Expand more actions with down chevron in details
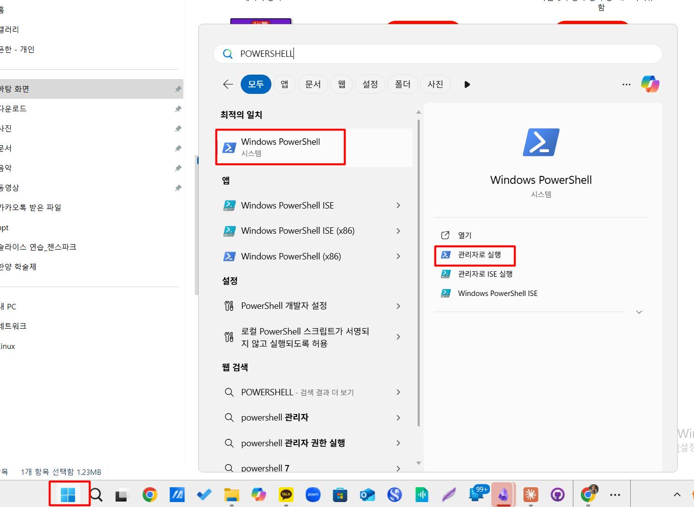 pos(639,312)
